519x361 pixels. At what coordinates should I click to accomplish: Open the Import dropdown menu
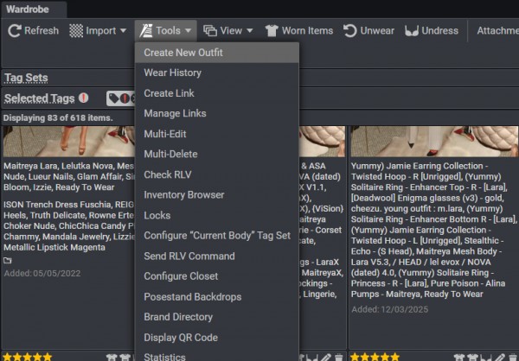(x=98, y=30)
